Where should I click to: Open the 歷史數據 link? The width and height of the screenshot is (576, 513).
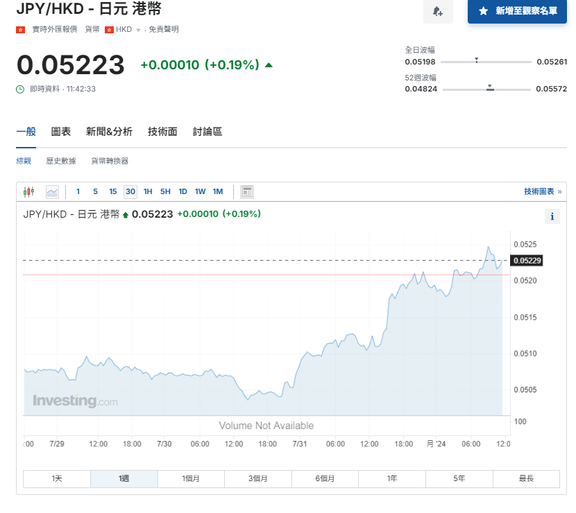61,161
